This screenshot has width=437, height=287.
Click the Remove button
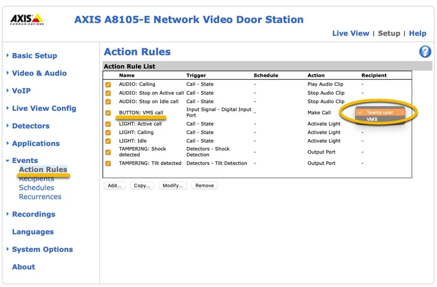point(204,185)
